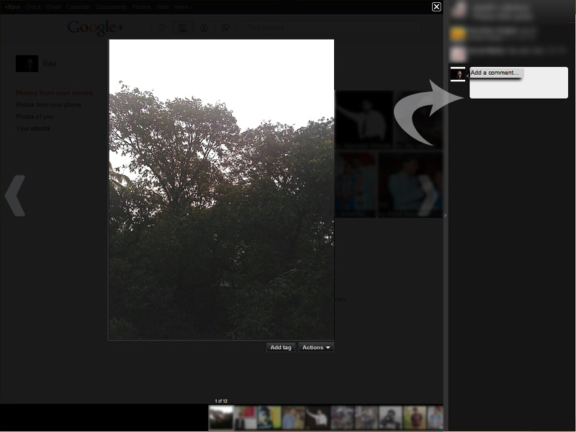Screen dimensions: 576x432
Task: Click the Photos from your circles link
Action: (54, 93)
